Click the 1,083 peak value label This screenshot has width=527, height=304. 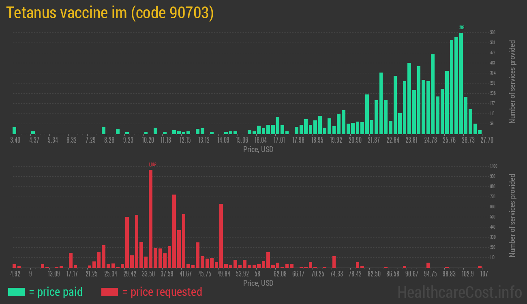point(152,165)
